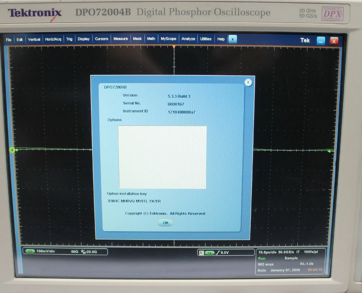This screenshot has height=293, width=362.
Task: Close the about dialog with X icon
Action: coord(248,82)
